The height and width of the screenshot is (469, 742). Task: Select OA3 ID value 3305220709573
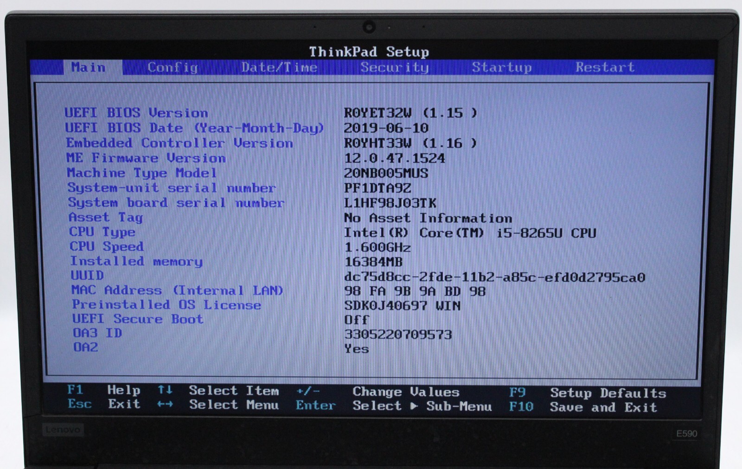coord(398,335)
